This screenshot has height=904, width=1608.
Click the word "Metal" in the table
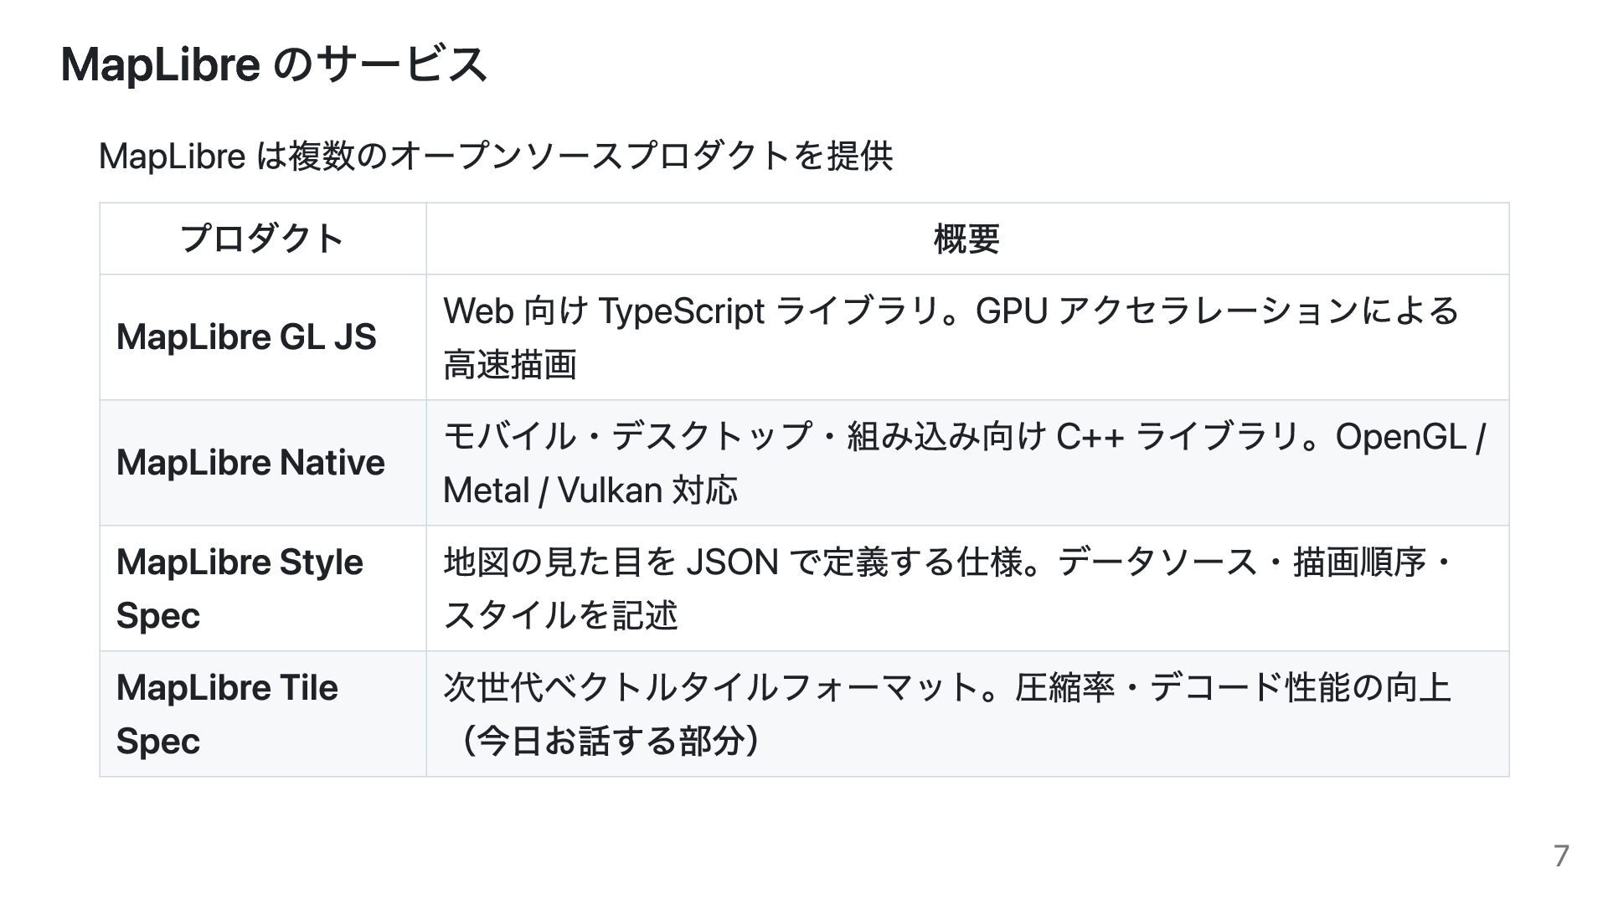point(486,491)
